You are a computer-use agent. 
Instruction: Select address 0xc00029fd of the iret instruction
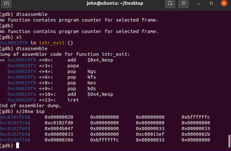(x=22, y=100)
